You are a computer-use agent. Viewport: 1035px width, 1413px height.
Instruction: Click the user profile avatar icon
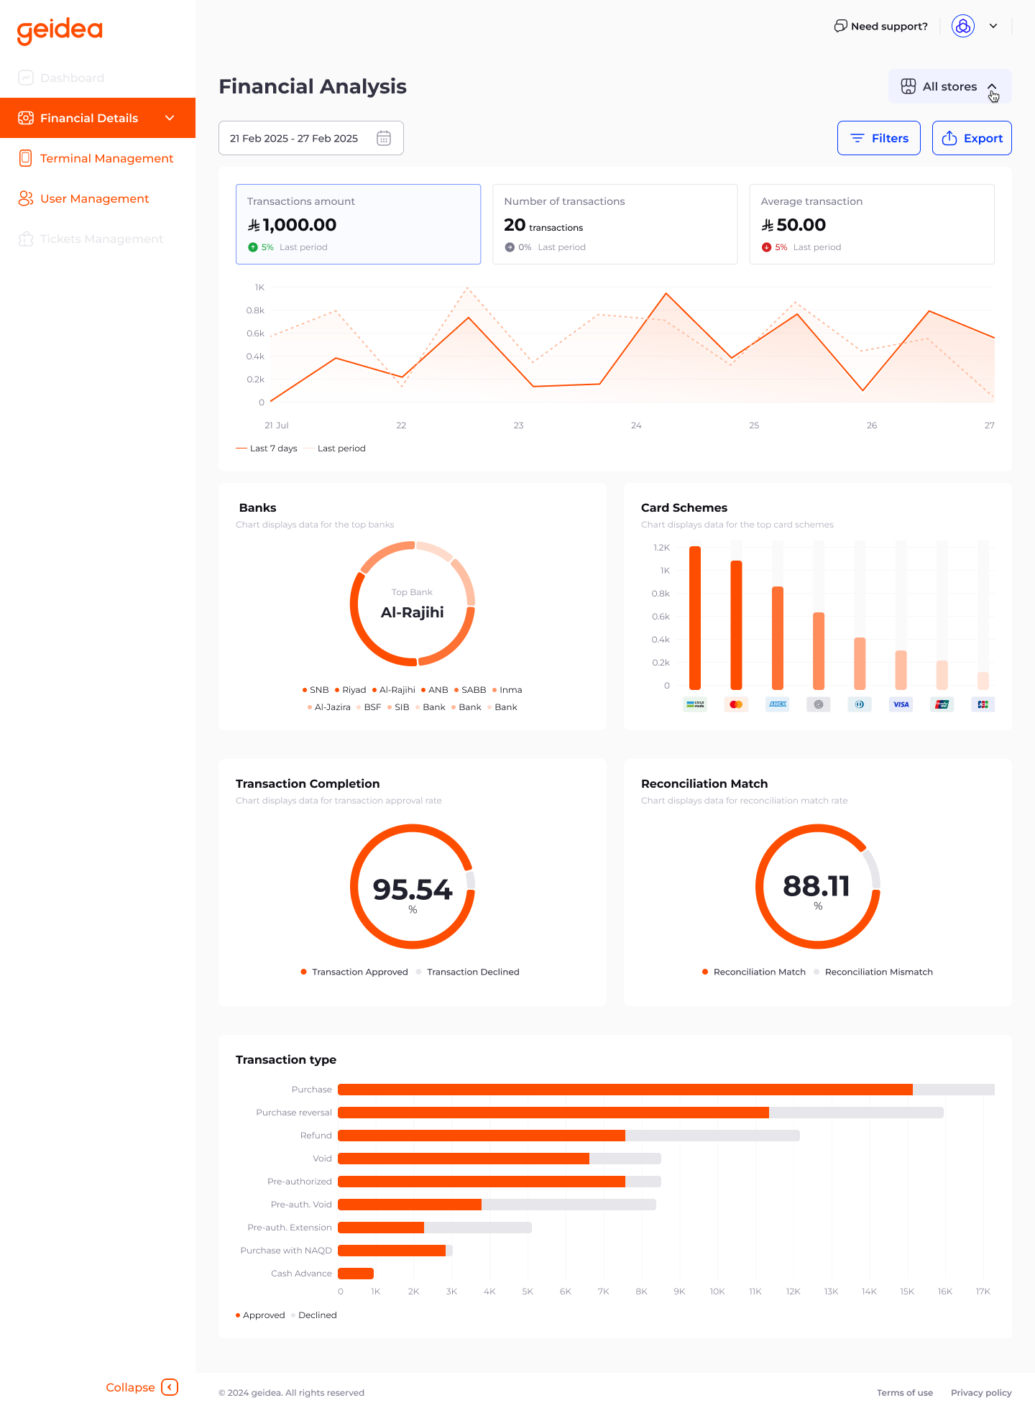pos(962,26)
